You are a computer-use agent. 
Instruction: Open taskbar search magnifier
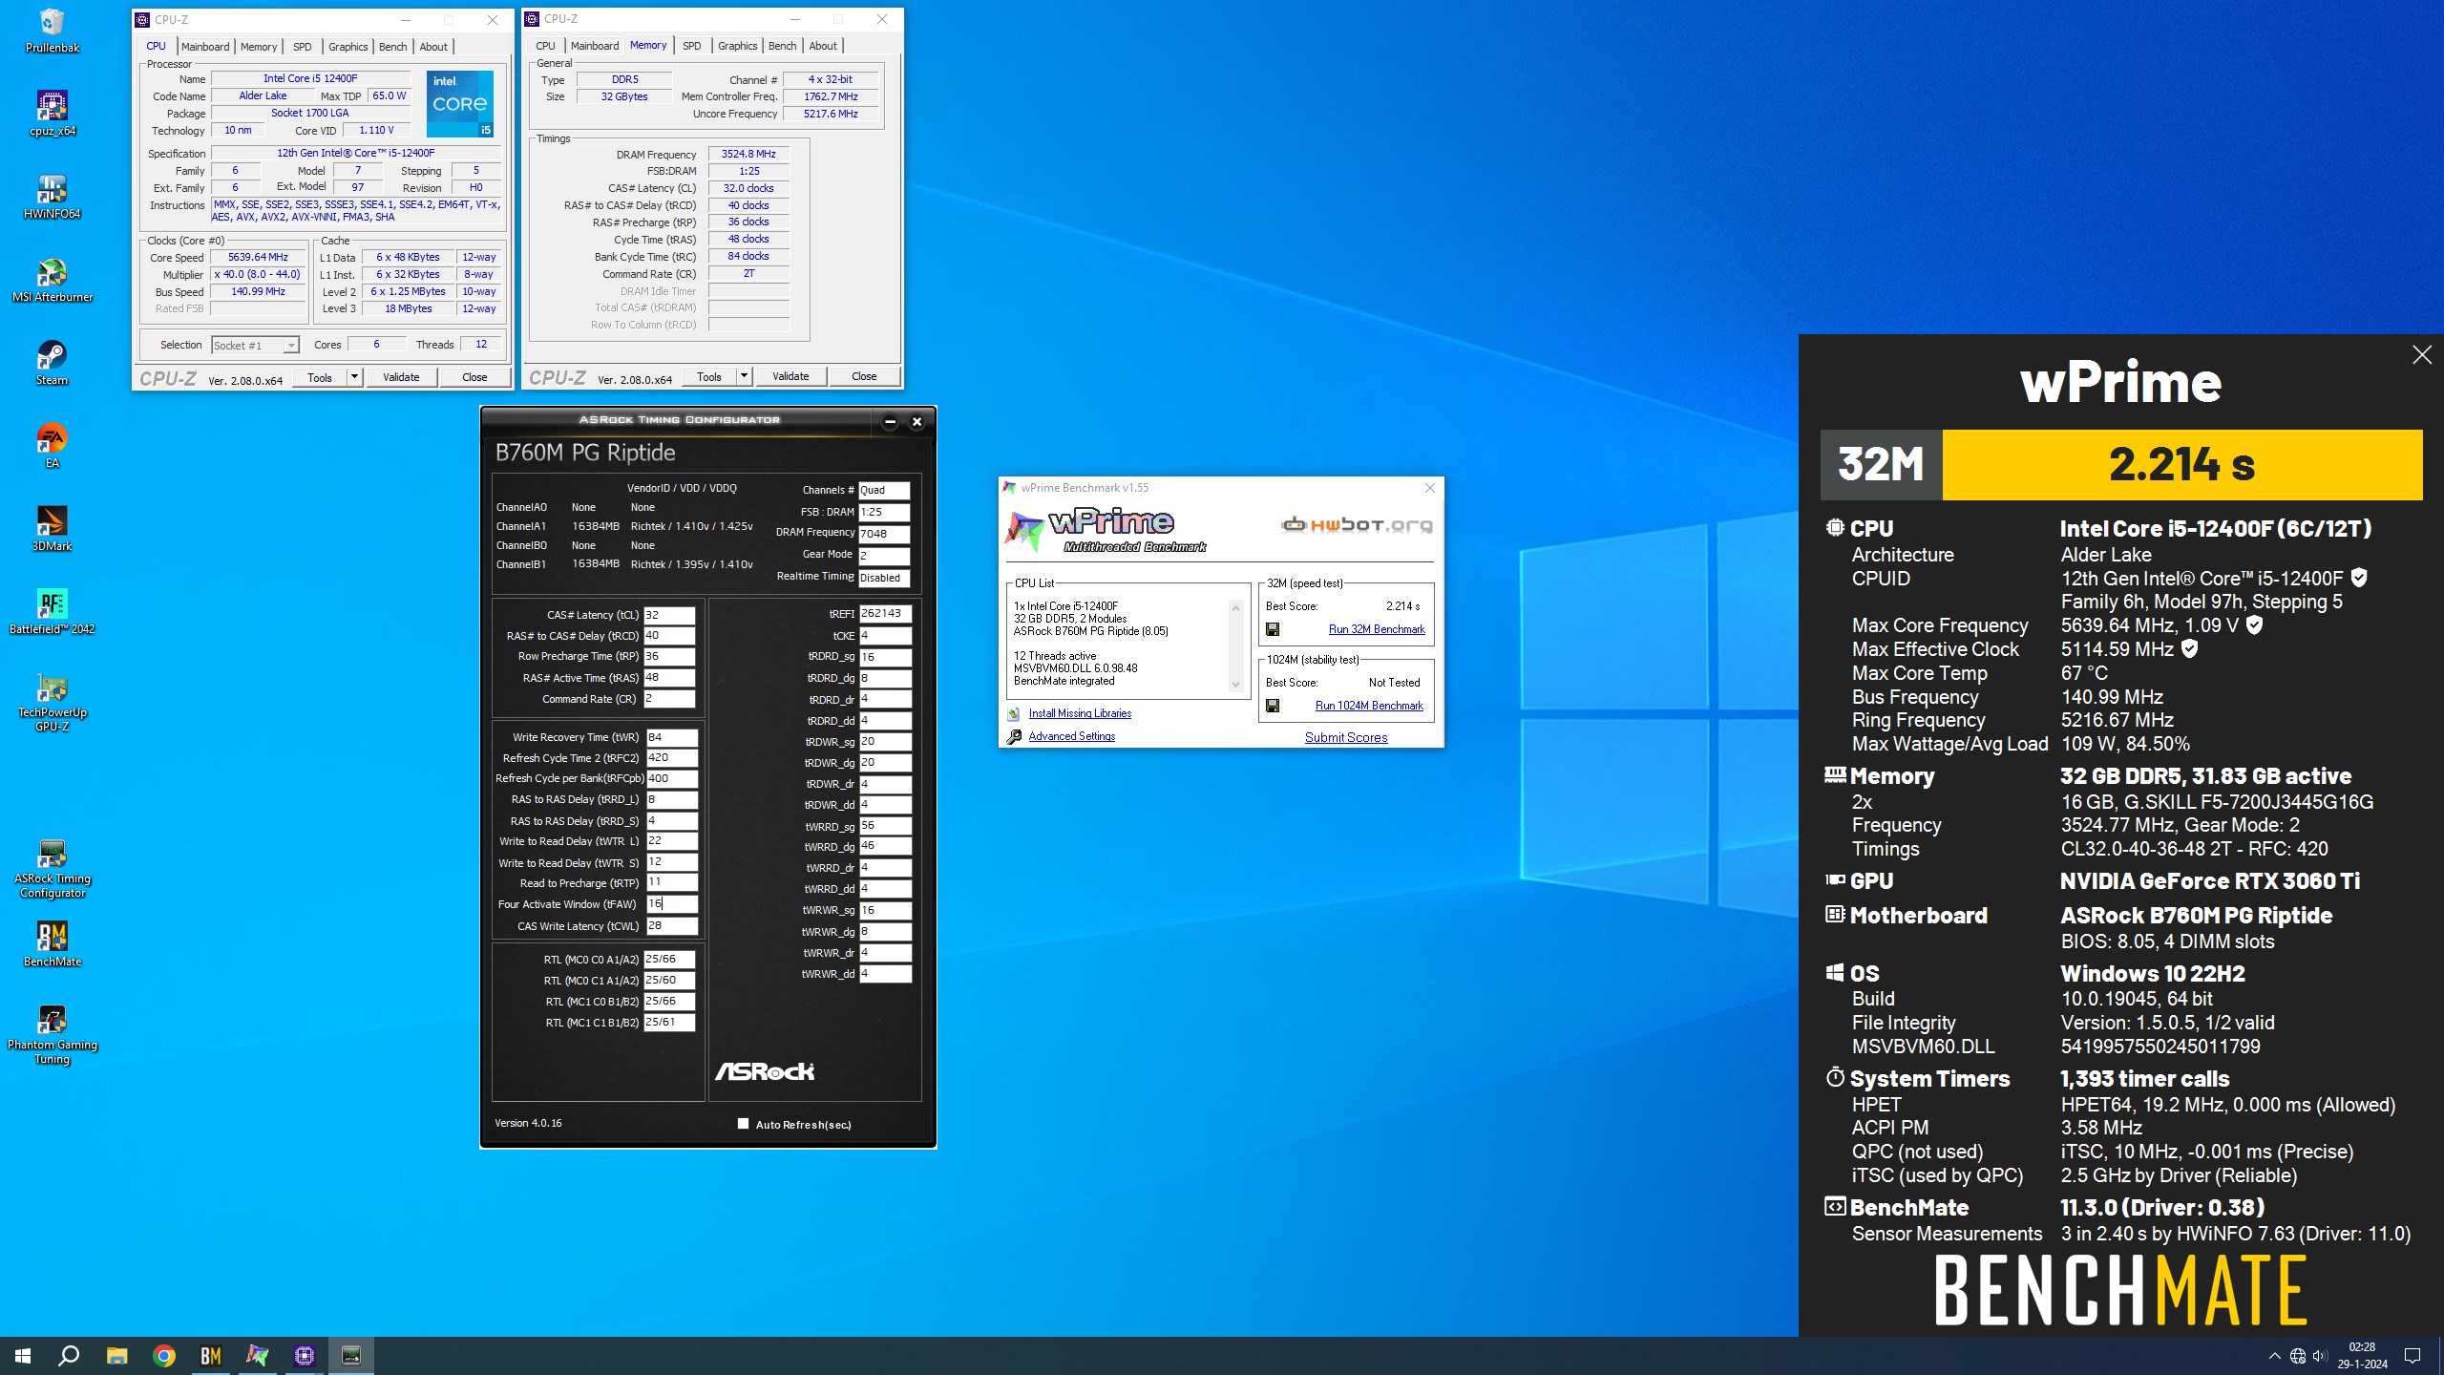coord(69,1355)
